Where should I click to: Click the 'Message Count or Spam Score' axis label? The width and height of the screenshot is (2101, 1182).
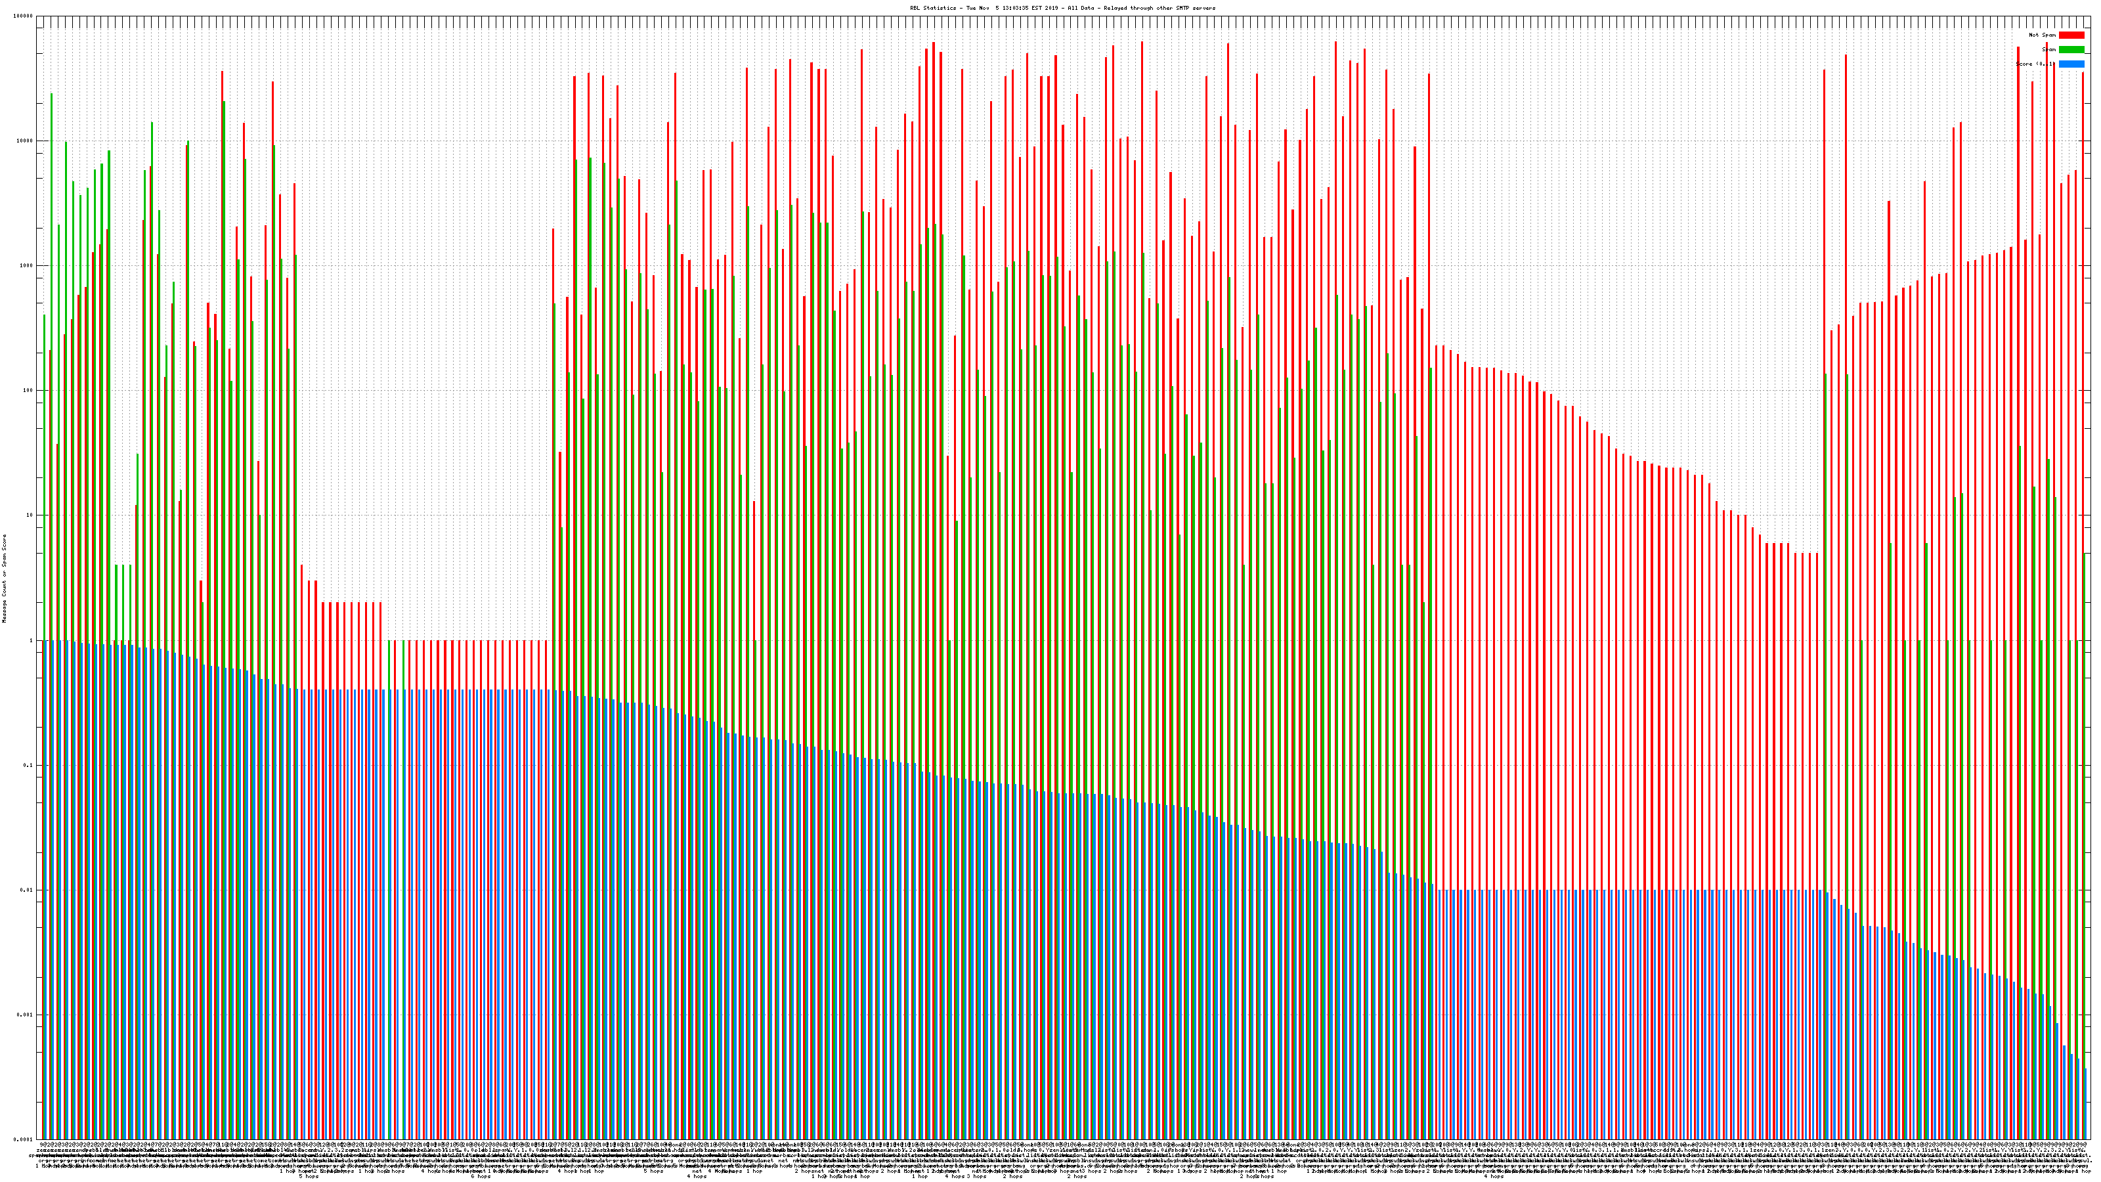(x=4, y=579)
